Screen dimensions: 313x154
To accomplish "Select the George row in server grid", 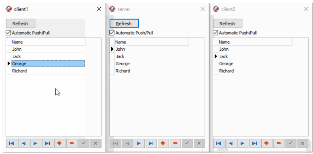I will coord(152,64).
